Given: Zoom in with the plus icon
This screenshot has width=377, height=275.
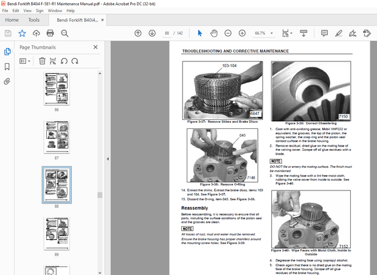Looking at the screenshot, I should 242,33.
